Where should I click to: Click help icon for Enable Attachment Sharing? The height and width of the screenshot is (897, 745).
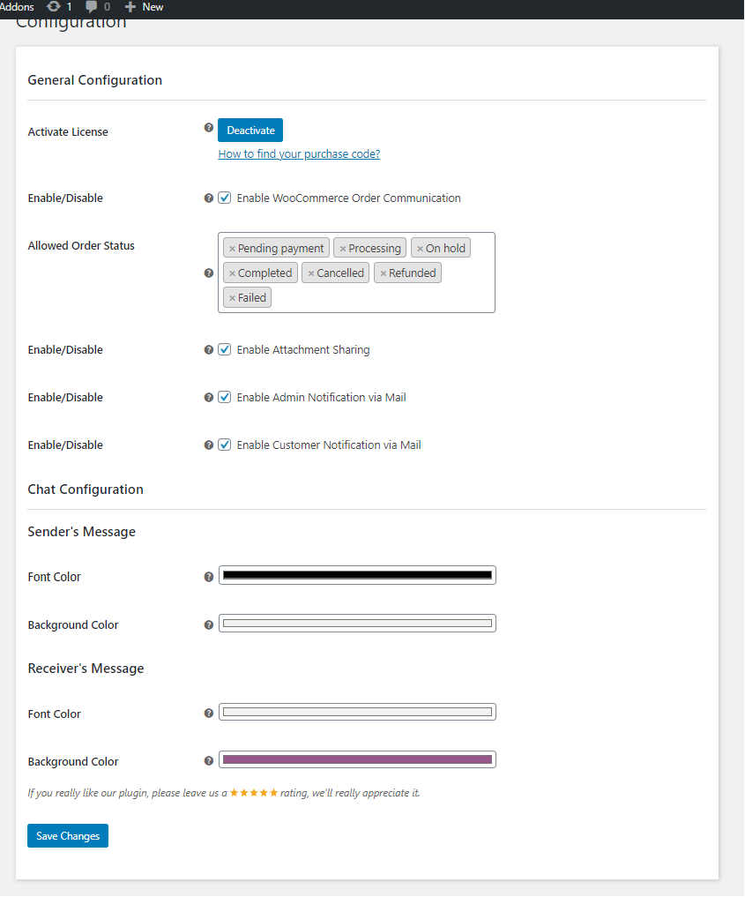[209, 350]
